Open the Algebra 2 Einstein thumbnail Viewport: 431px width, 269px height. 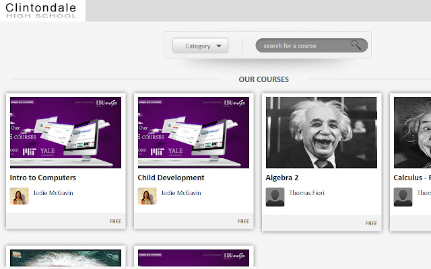tap(321, 132)
